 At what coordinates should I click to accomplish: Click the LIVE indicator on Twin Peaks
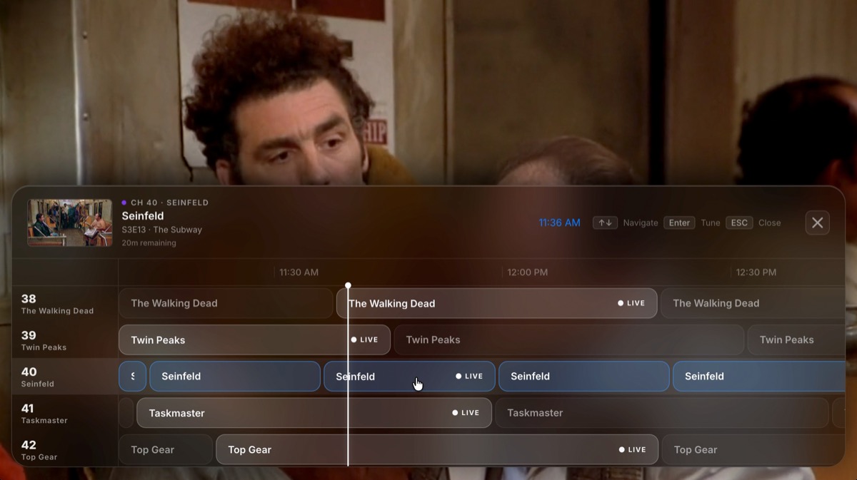365,339
